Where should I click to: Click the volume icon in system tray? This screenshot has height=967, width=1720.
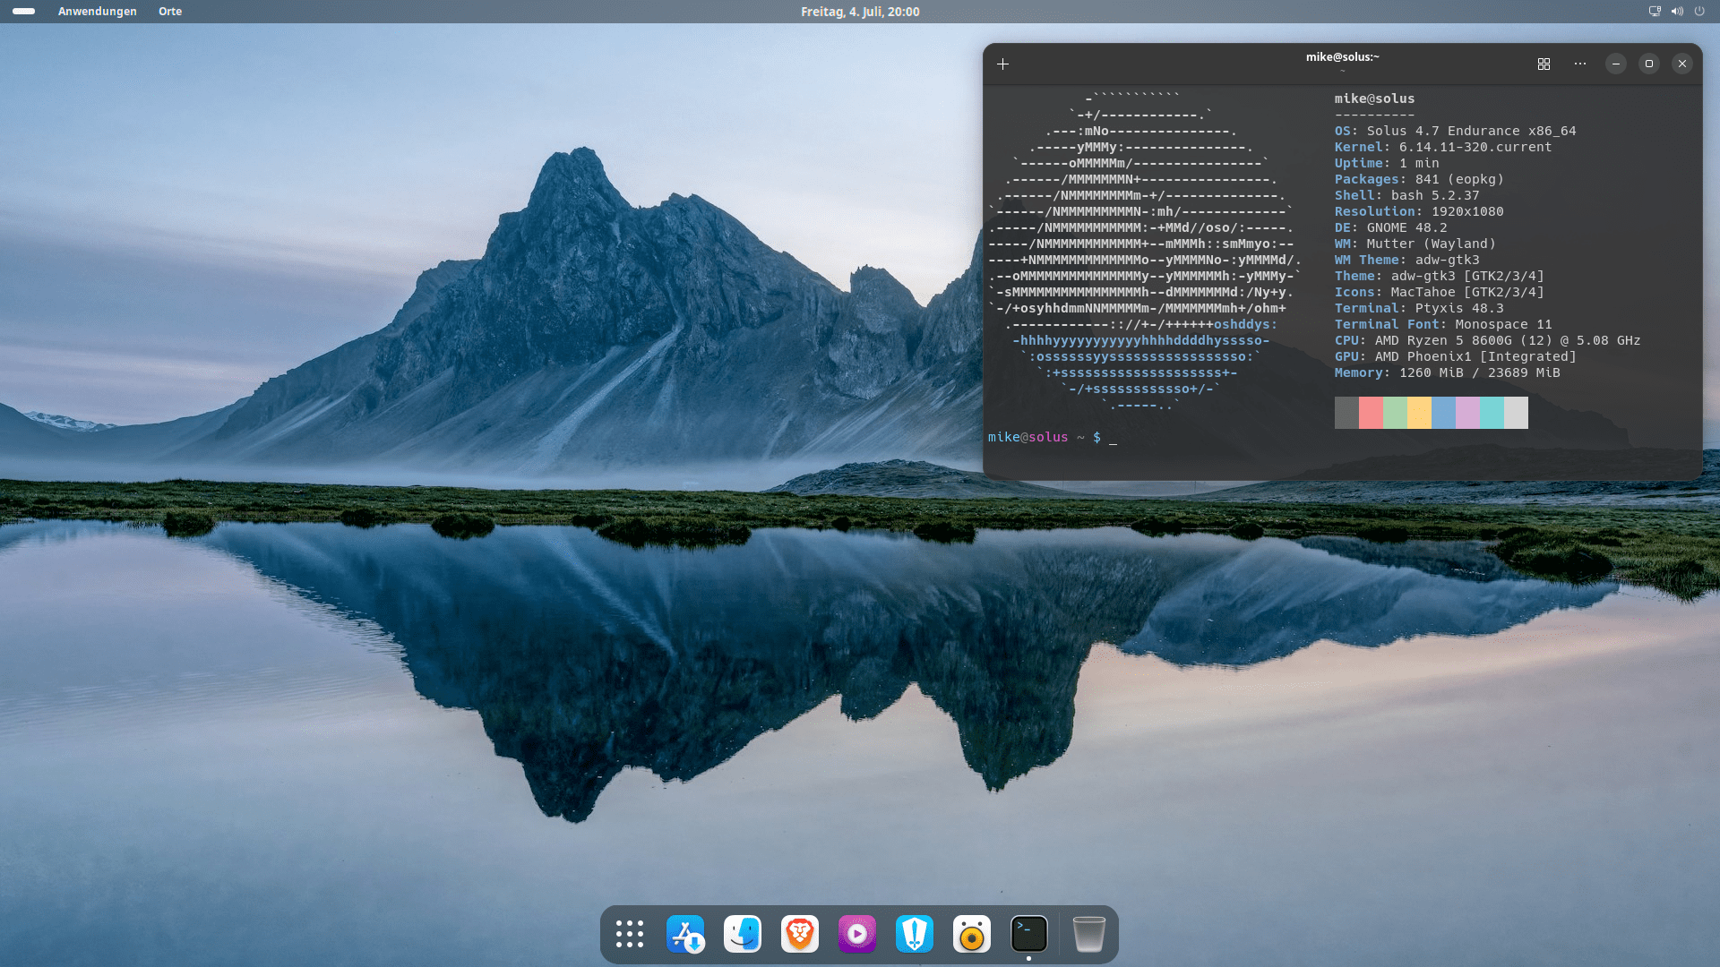tap(1677, 12)
